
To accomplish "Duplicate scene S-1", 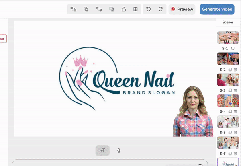I will (x=233, y=49).
